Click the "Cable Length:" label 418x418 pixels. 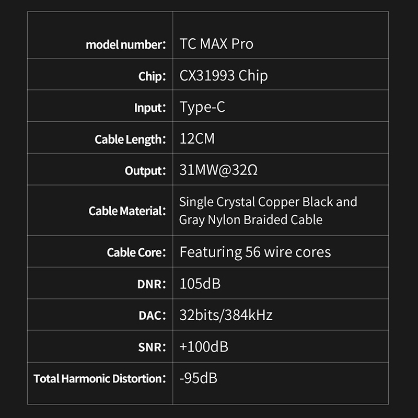pos(130,140)
